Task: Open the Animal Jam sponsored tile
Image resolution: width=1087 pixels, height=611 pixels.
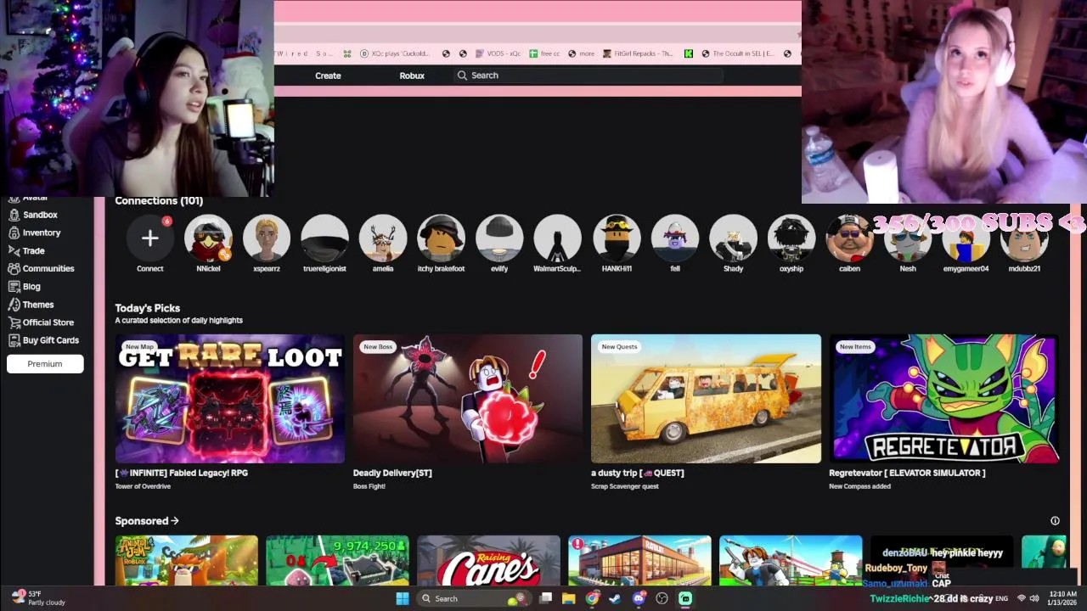Action: pyautogui.click(x=187, y=560)
